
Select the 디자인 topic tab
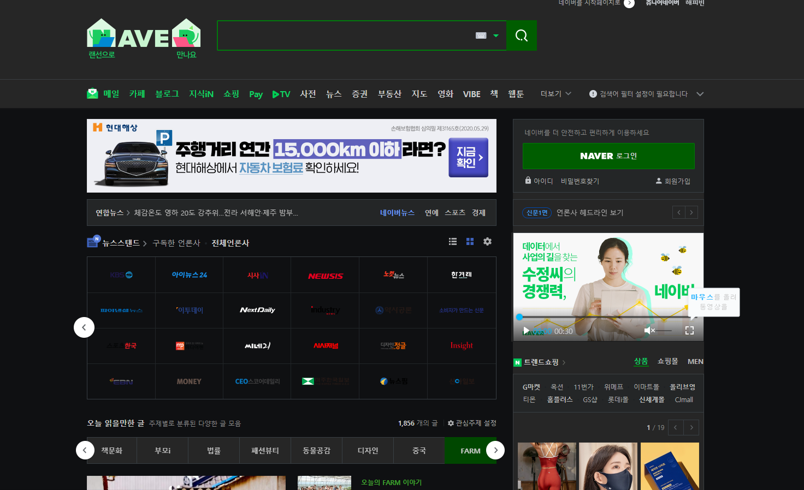point(368,451)
